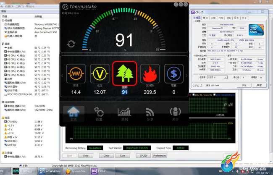Select the '+5 V' voltage row
Viewport: 273px width, 175px height.
29,129
